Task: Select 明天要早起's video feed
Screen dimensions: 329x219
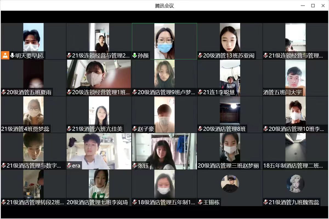Action: click(33, 41)
